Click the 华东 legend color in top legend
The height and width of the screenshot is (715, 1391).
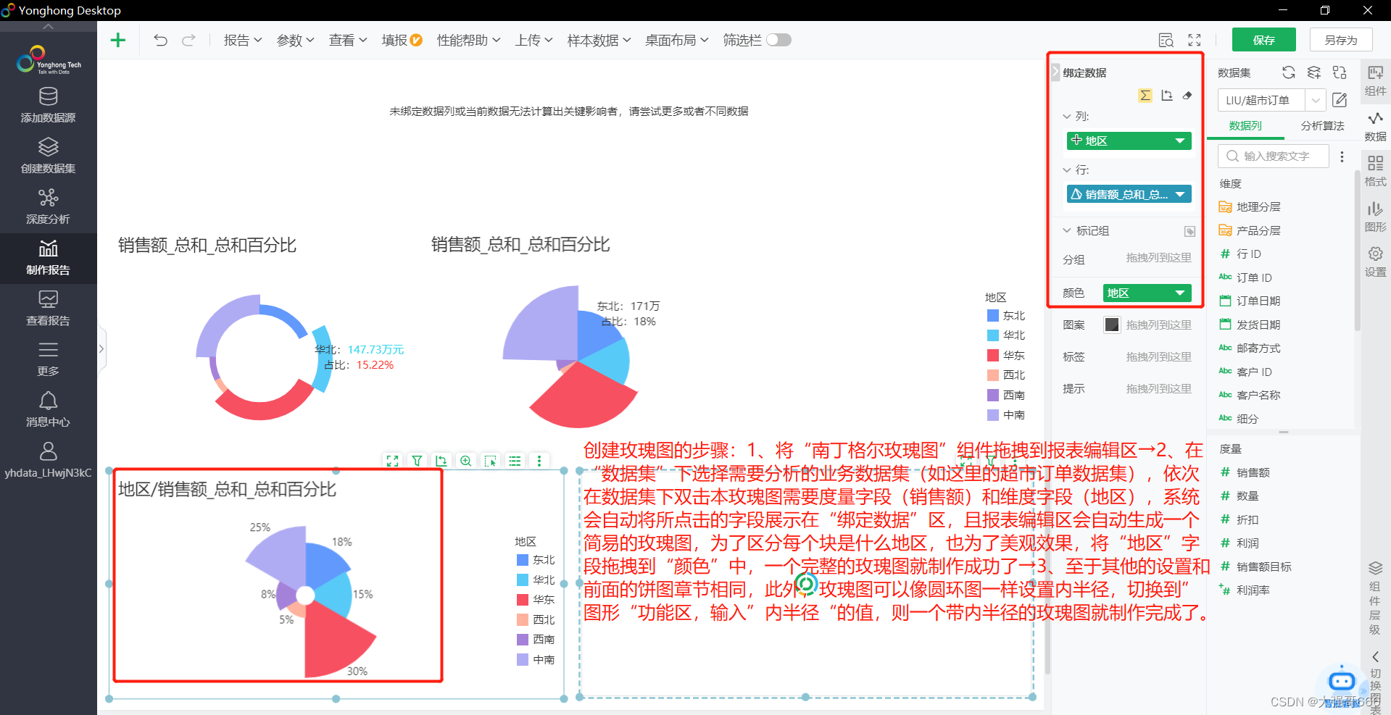(x=993, y=356)
